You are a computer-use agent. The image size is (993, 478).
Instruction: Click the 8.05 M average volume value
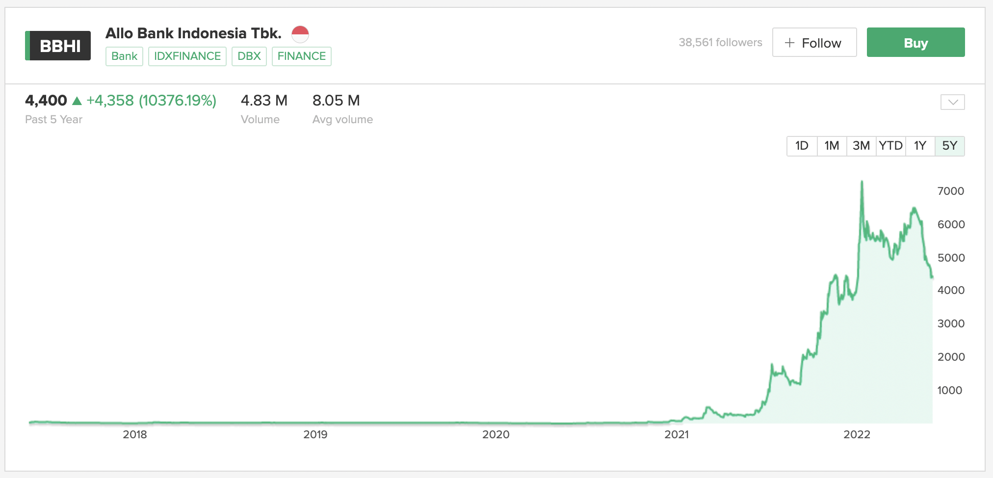tap(336, 101)
